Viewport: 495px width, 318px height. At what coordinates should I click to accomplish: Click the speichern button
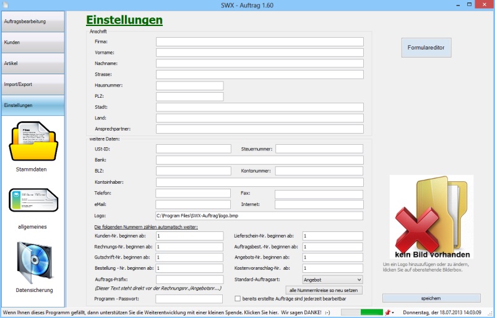431,298
